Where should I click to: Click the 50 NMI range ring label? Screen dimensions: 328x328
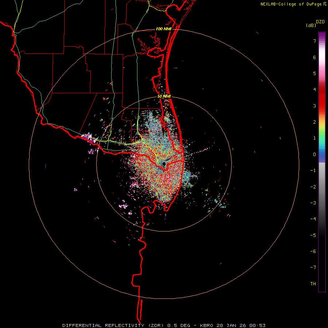[x=164, y=97]
